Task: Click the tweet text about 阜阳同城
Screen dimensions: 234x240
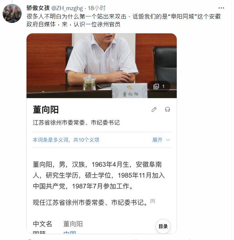Action: point(124,20)
